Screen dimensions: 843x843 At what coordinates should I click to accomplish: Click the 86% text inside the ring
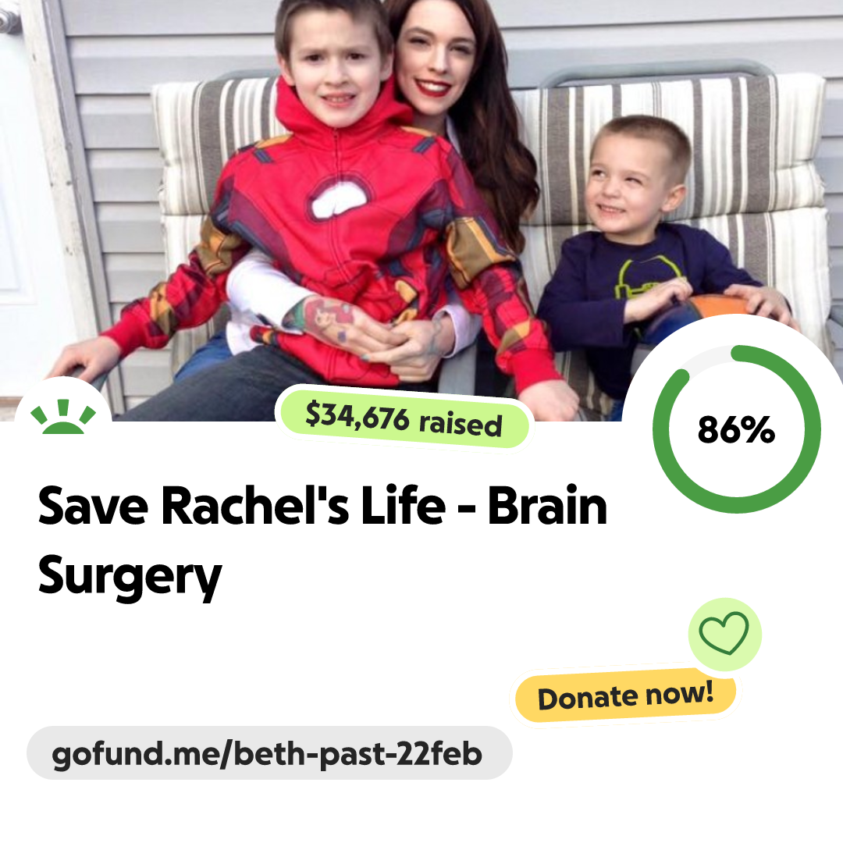coord(736,429)
